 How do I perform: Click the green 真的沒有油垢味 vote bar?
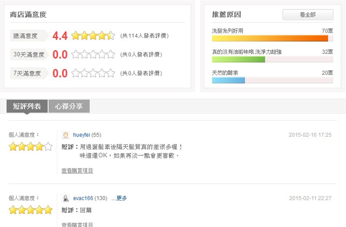pyautogui.click(x=239, y=59)
